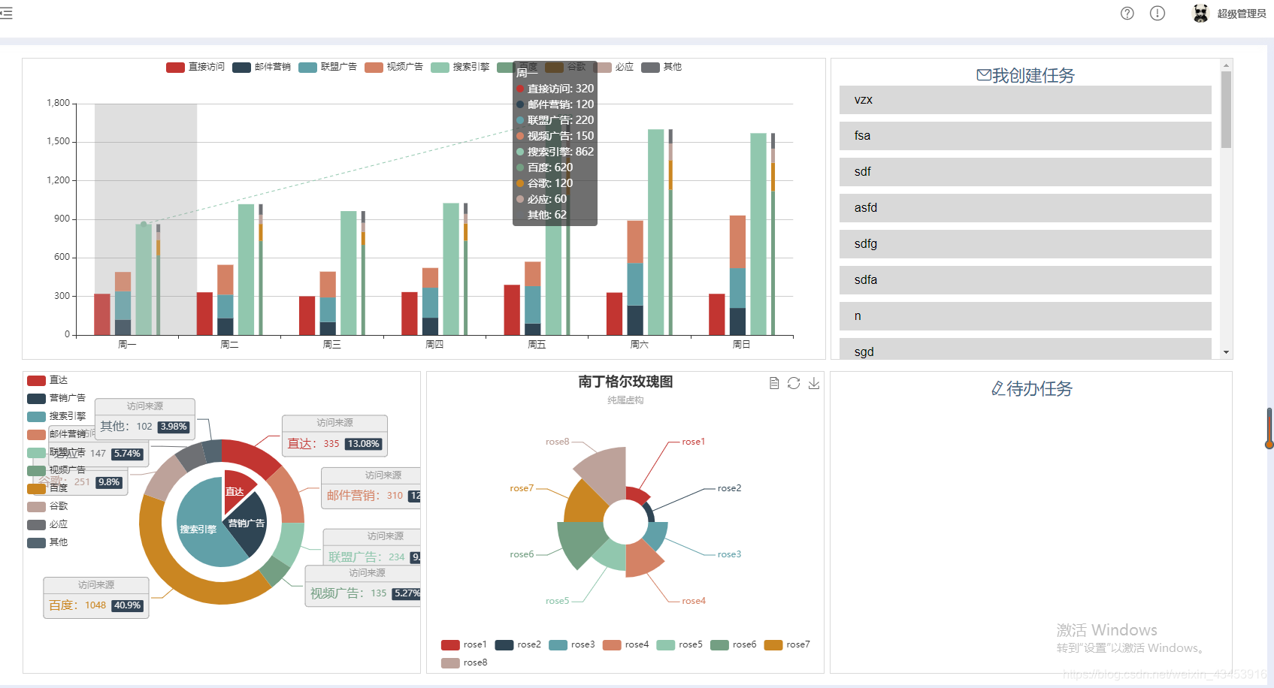Image resolution: width=1274 pixels, height=688 pixels.
Task: Toggle 视频广告 series in bar chart legend
Action: point(394,67)
